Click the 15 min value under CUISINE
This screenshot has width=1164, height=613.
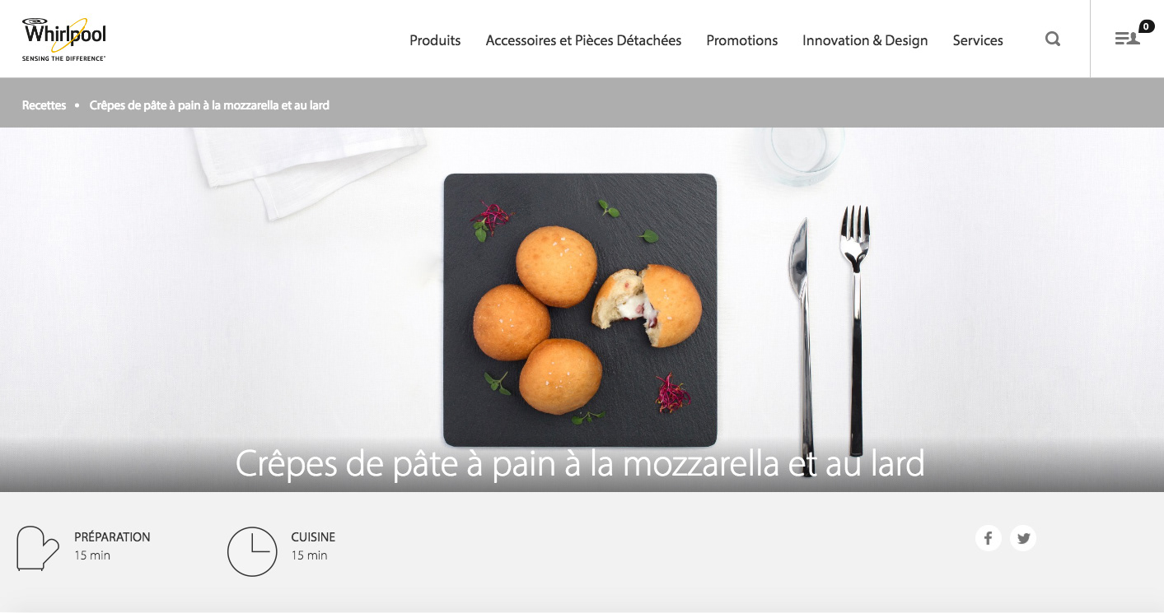point(309,555)
